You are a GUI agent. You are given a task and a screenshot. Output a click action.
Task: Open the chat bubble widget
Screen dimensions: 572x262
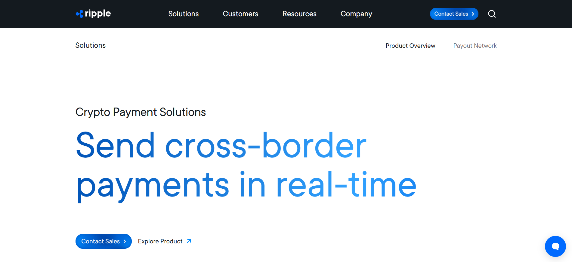(x=555, y=246)
